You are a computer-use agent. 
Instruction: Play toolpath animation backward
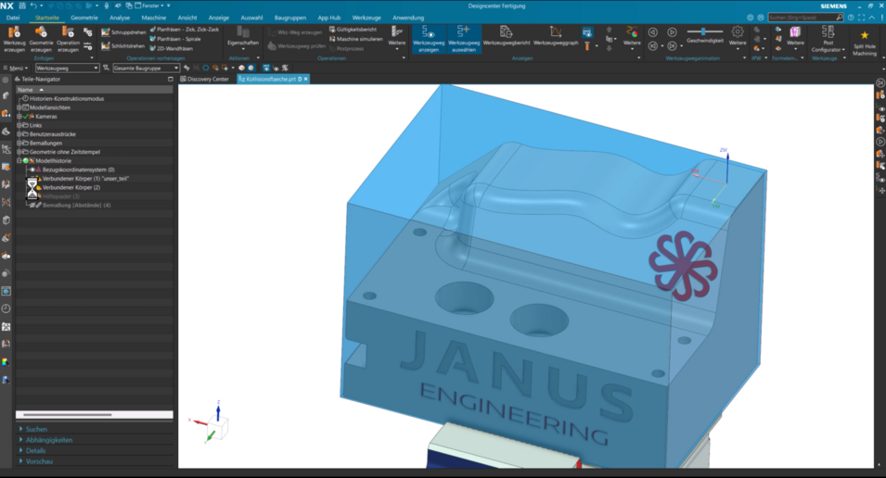[652, 32]
